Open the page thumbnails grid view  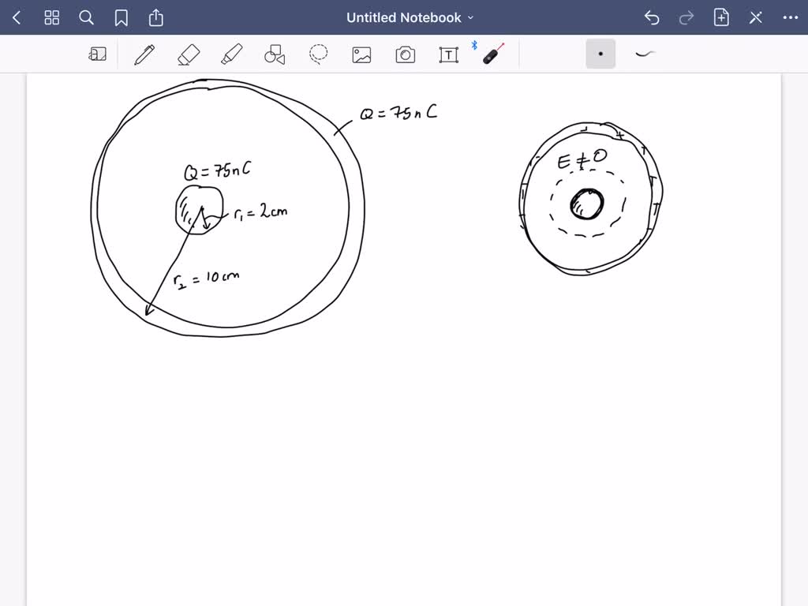point(52,17)
